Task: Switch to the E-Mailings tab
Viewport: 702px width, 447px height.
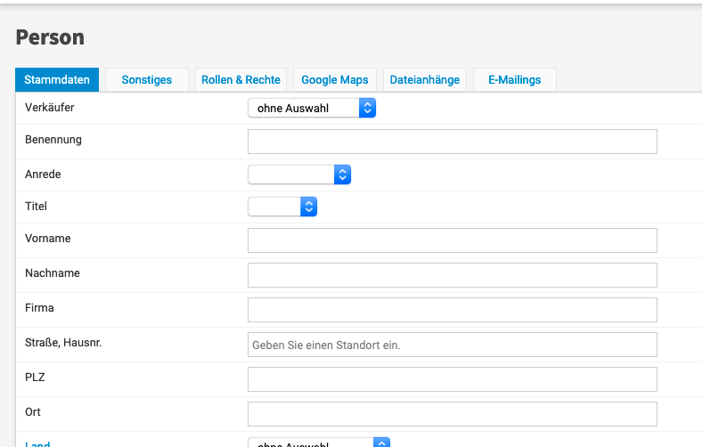Action: [514, 80]
